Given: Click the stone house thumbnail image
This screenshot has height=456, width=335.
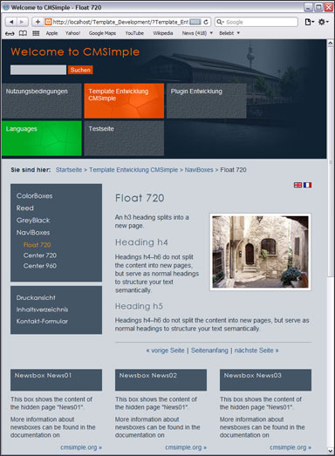Looking at the screenshot, I should pyautogui.click(x=260, y=252).
